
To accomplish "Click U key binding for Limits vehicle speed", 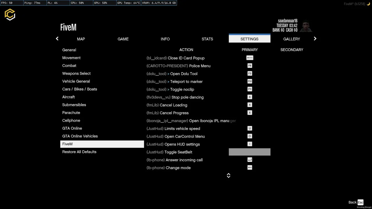I will 250,128.
